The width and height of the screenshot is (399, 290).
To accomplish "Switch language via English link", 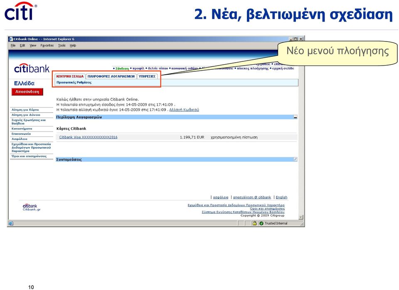I will tap(281, 197).
